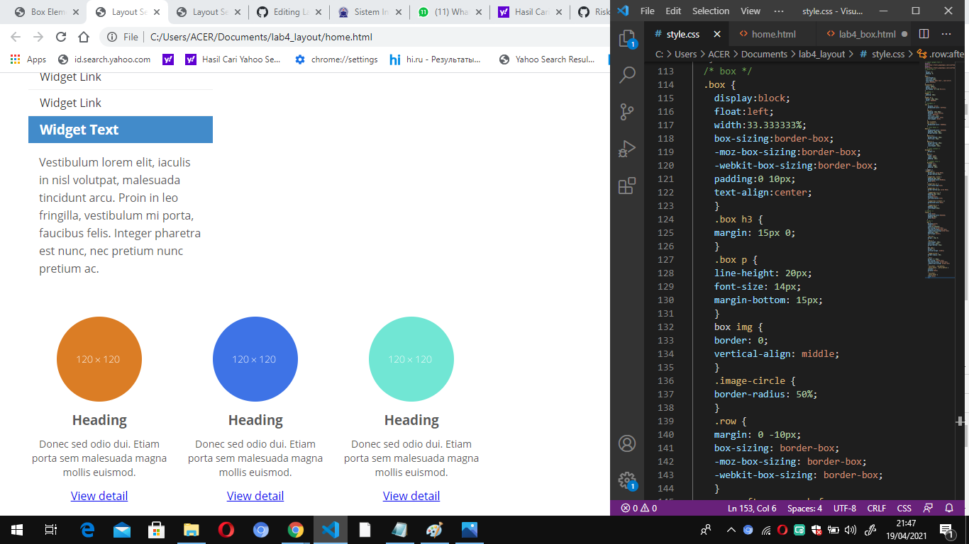Open the Accounts icon in the activity bar

pos(626,443)
